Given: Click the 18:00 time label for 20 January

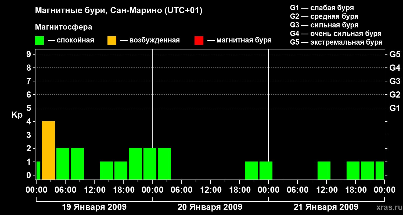Looking at the screenshot, I should click(239, 190).
